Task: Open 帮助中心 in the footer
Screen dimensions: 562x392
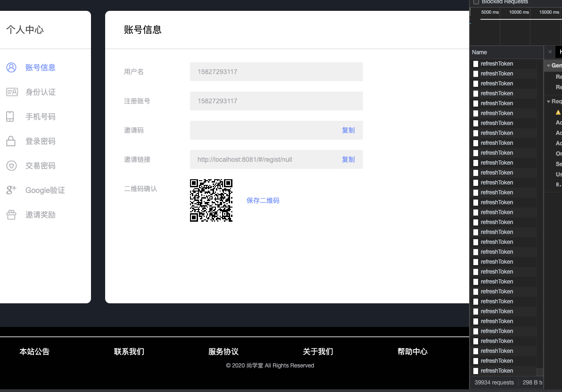Action: tap(413, 351)
